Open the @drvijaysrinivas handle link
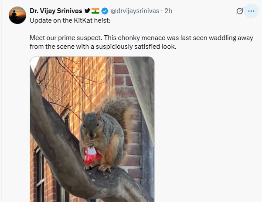This screenshot has height=202, width=262. pos(136,11)
